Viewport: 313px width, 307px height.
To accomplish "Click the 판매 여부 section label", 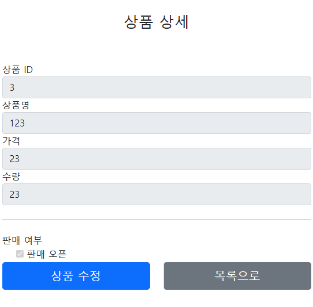I will click(22, 240).
